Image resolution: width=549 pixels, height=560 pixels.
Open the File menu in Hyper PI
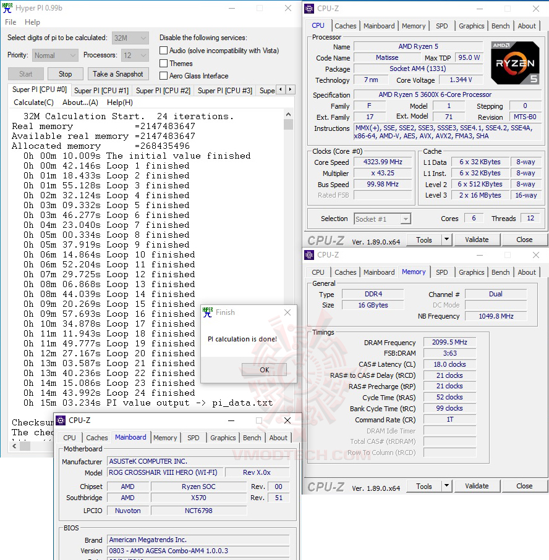tap(11, 22)
